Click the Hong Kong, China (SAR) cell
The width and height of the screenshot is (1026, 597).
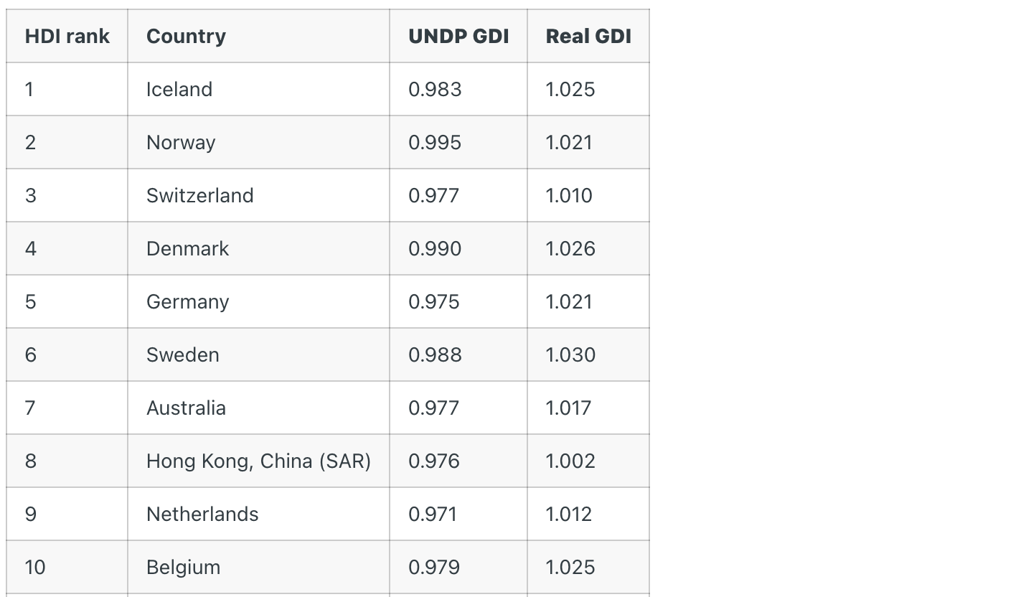258,461
